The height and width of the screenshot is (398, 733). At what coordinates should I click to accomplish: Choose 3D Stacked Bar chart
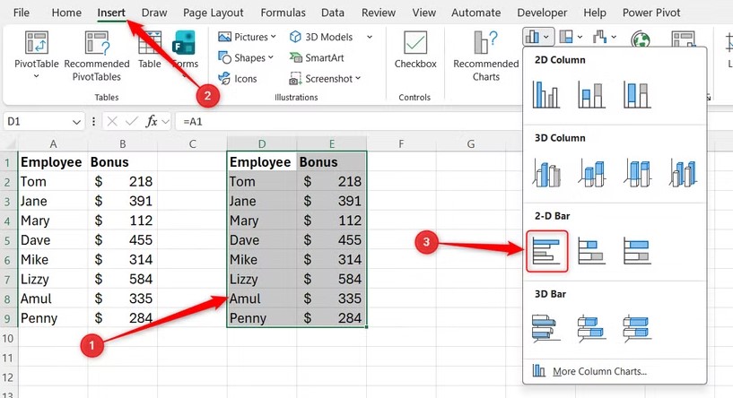click(x=591, y=328)
